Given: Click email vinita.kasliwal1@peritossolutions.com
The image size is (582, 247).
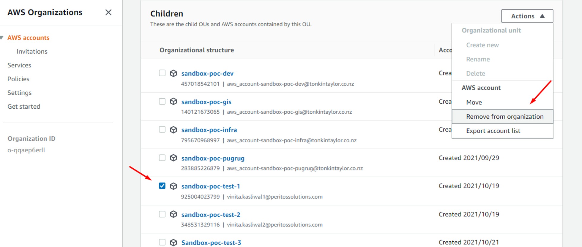Looking at the screenshot, I should click(x=275, y=197).
